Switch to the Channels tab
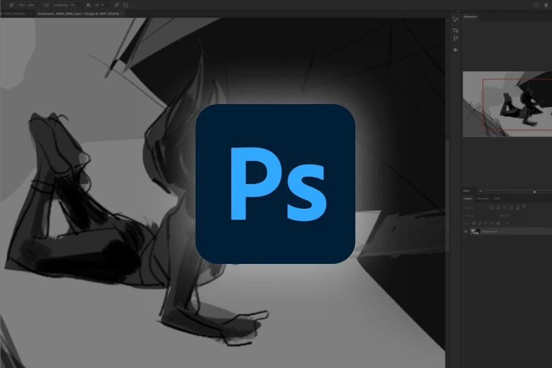The image size is (552, 368). click(482, 198)
